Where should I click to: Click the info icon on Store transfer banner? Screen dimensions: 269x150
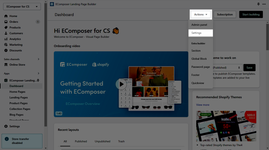coord(7,139)
